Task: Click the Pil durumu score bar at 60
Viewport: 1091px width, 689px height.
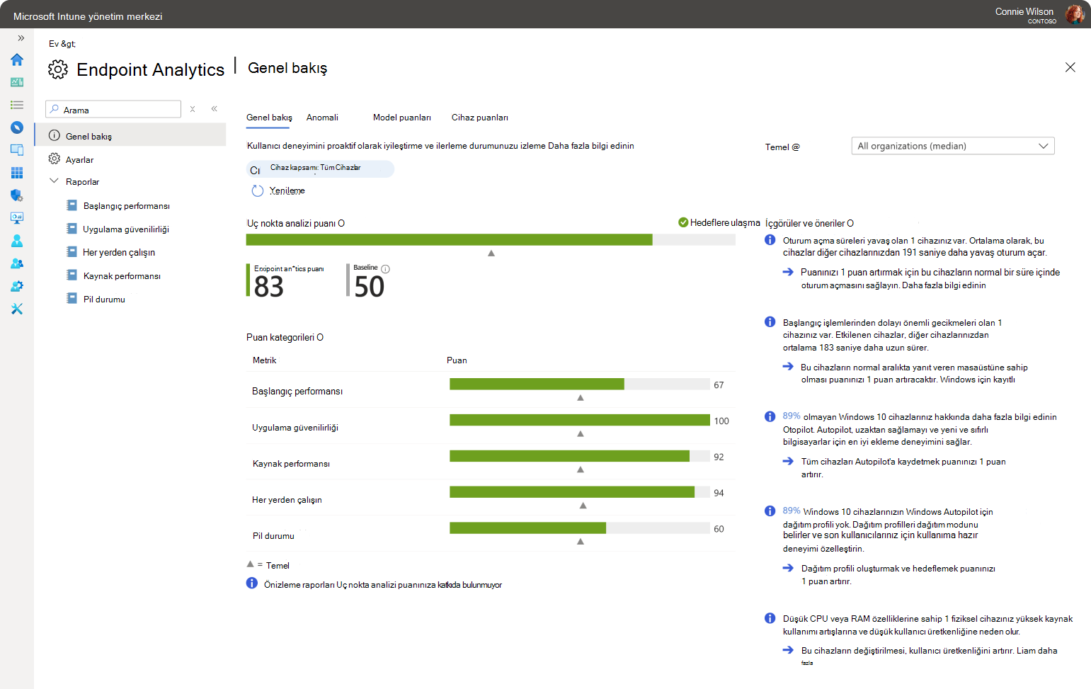Action: click(580, 528)
